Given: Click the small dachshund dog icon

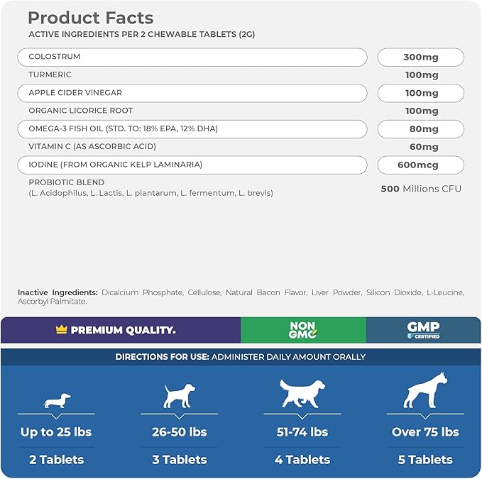Looking at the screenshot, I should (57, 401).
